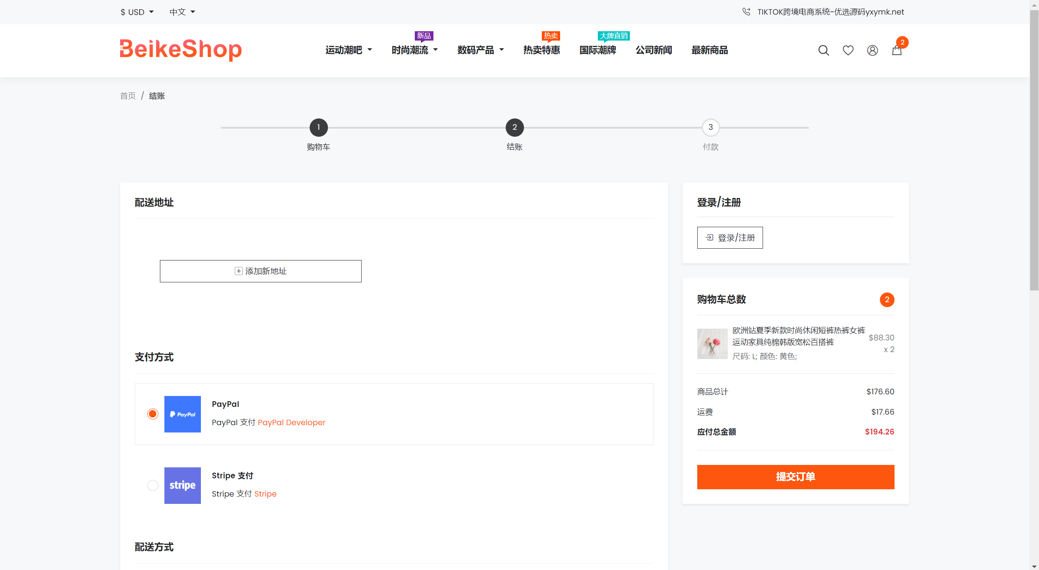
Task: Click the 提交订单 button
Action: pyautogui.click(x=795, y=477)
